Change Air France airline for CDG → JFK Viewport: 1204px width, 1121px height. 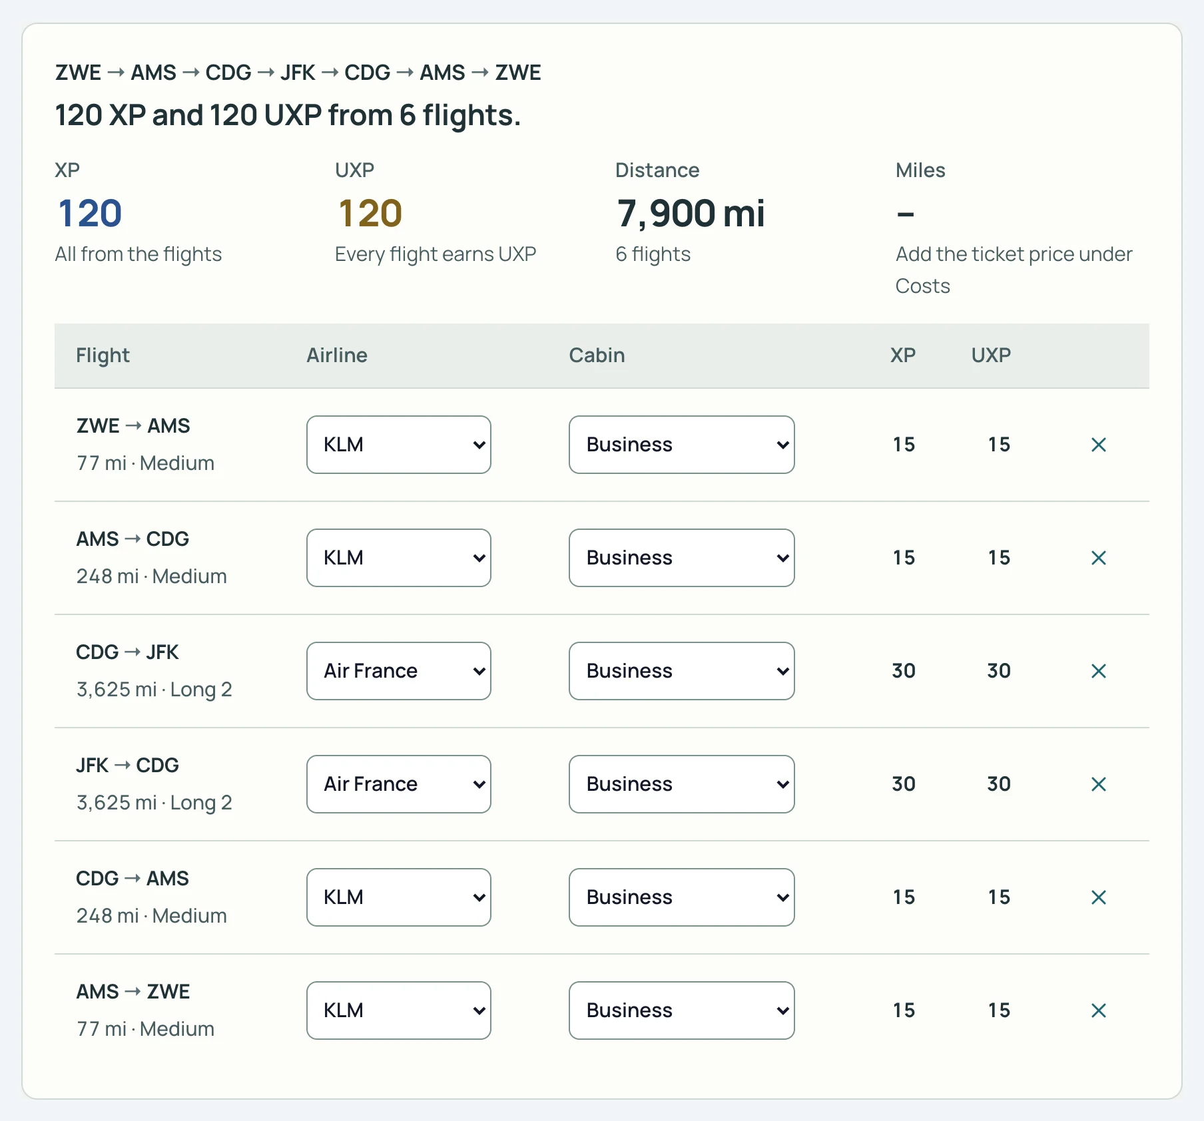pyautogui.click(x=399, y=671)
